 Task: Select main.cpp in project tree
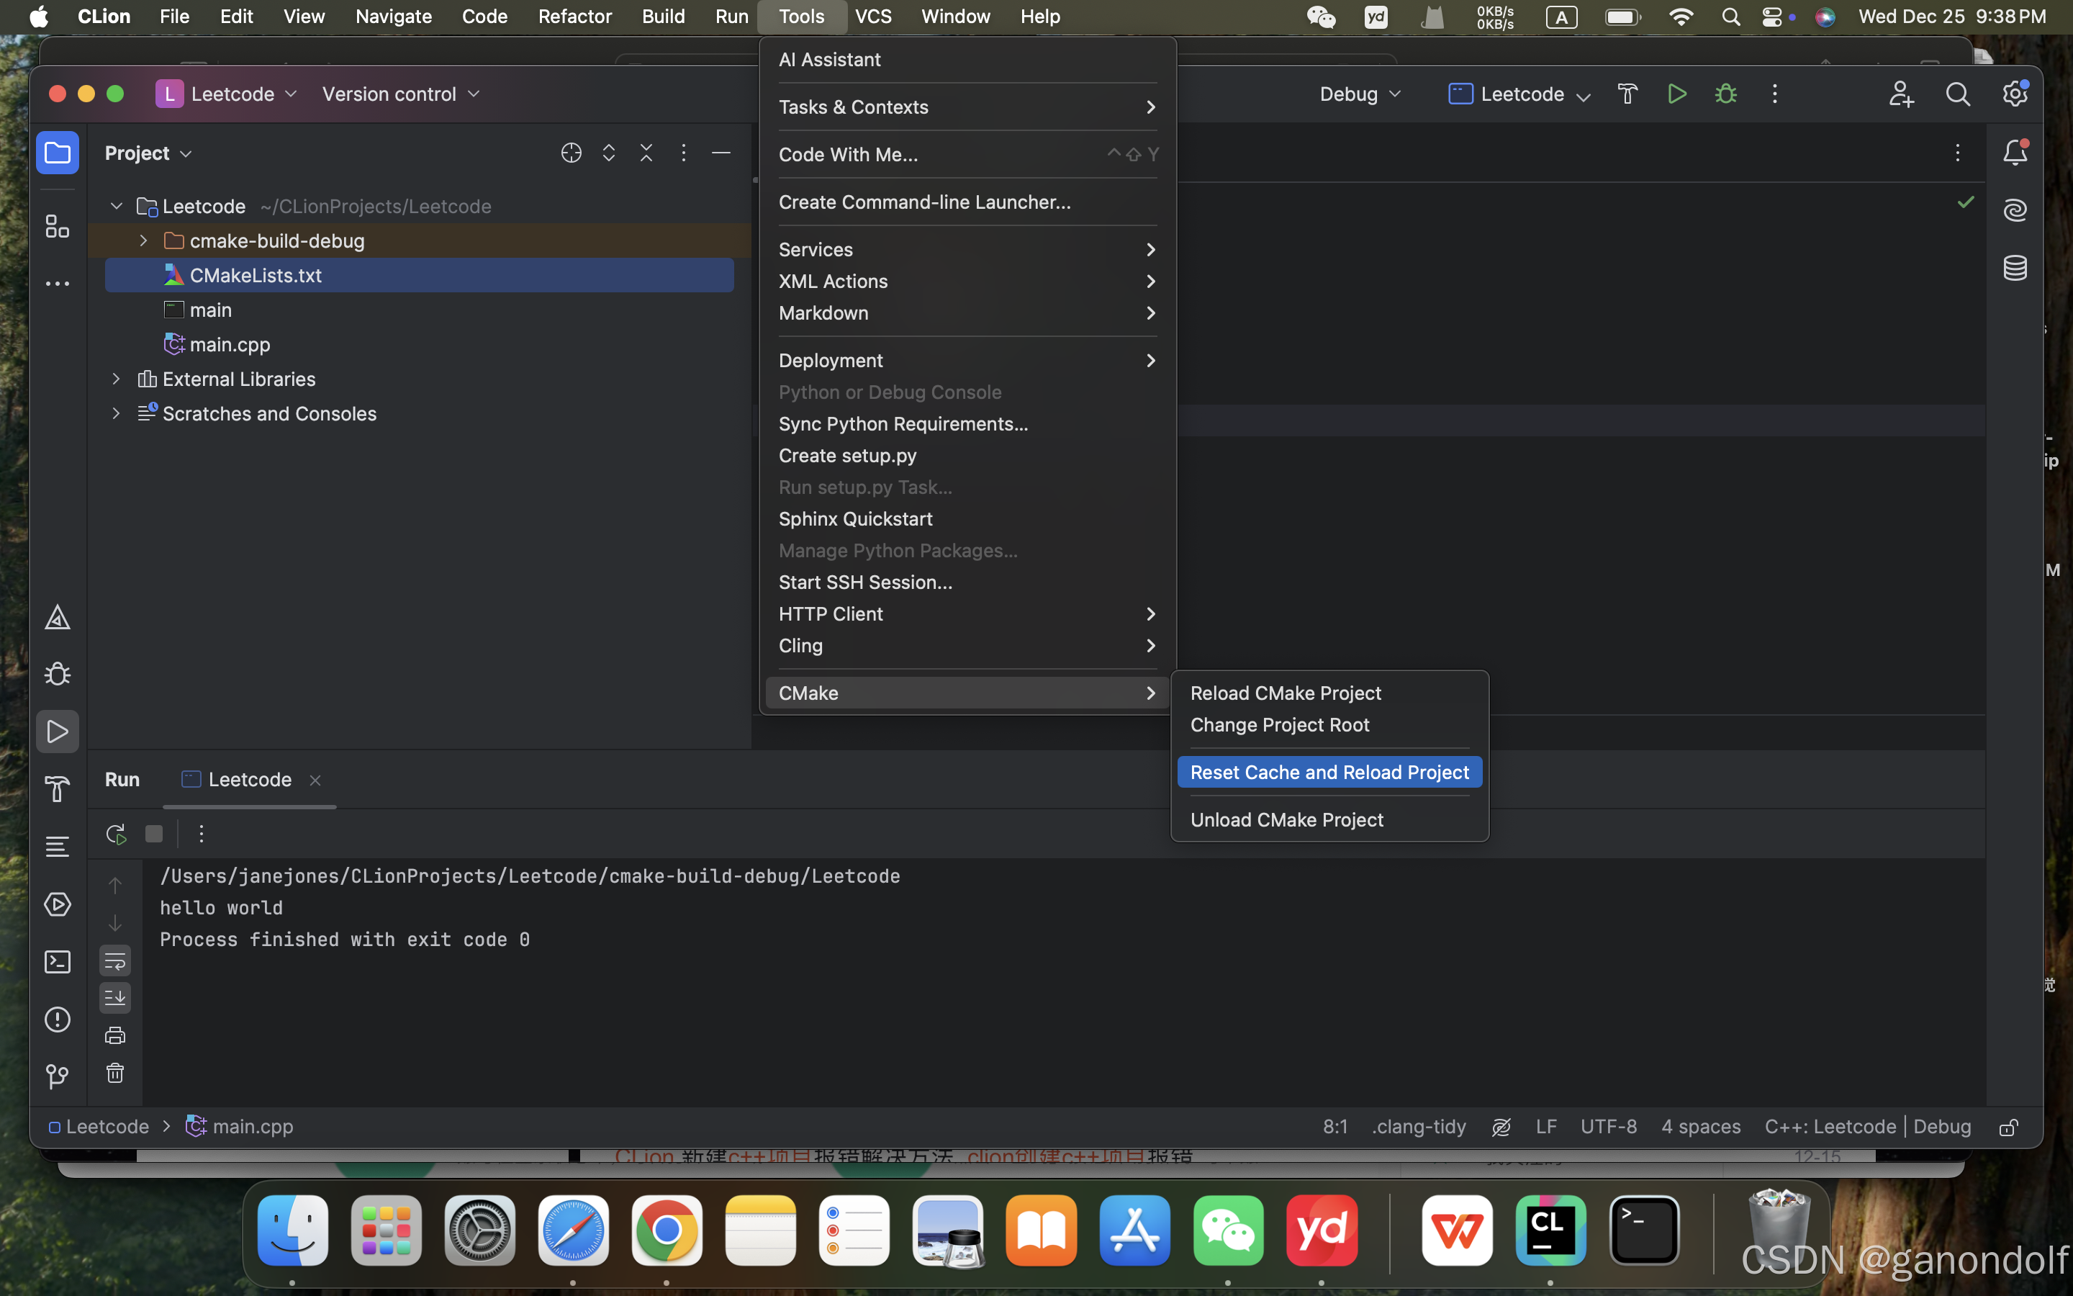(x=230, y=345)
